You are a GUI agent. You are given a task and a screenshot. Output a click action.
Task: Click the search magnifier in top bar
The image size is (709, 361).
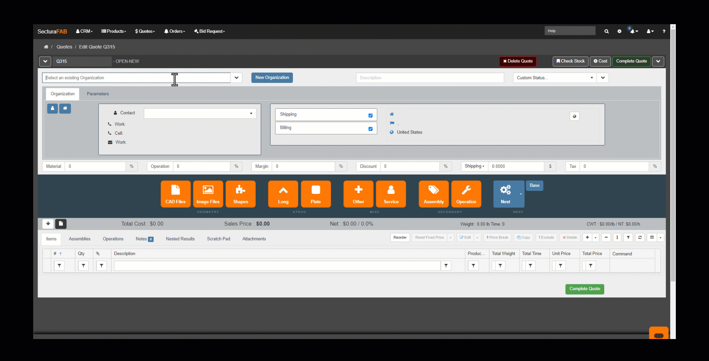point(606,31)
